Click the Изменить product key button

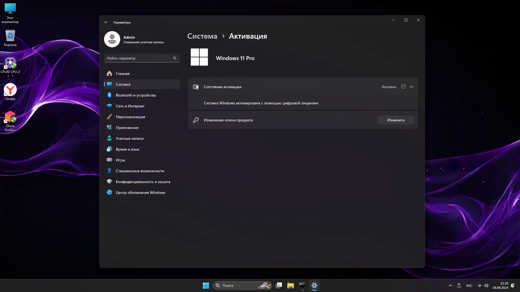[x=396, y=120]
